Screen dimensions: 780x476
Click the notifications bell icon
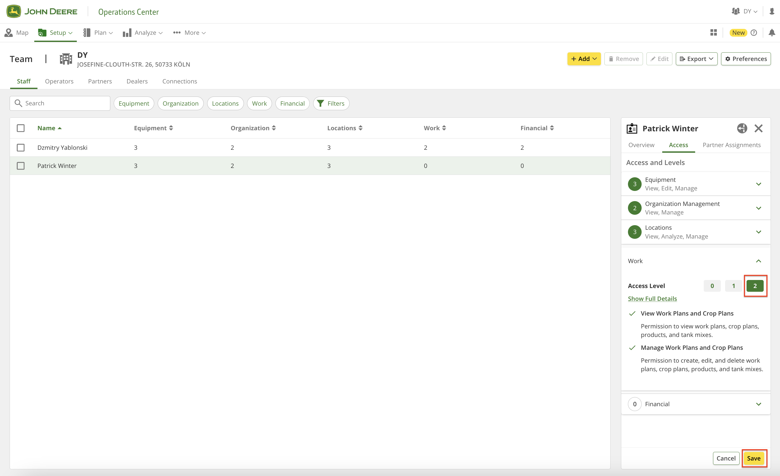pyautogui.click(x=771, y=33)
